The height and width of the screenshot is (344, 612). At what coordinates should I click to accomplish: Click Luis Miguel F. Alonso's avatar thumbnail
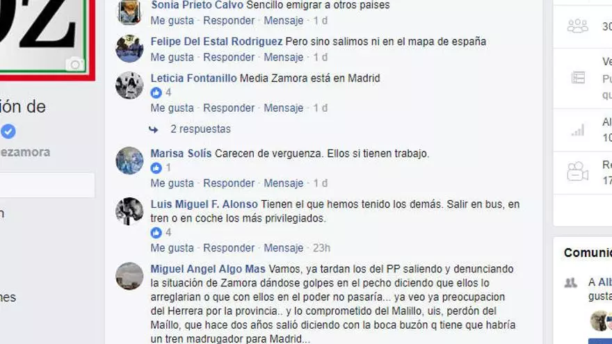(129, 211)
